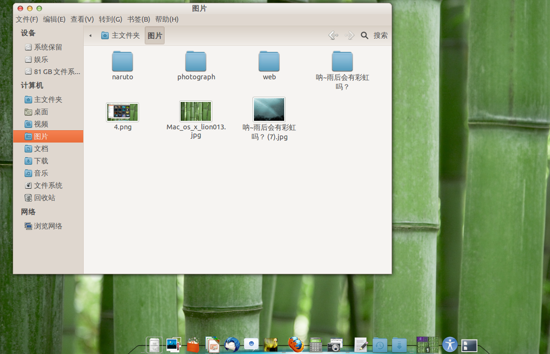The image size is (550, 354).
Task: Launch file cabinet icon in dock
Action: pos(154,345)
